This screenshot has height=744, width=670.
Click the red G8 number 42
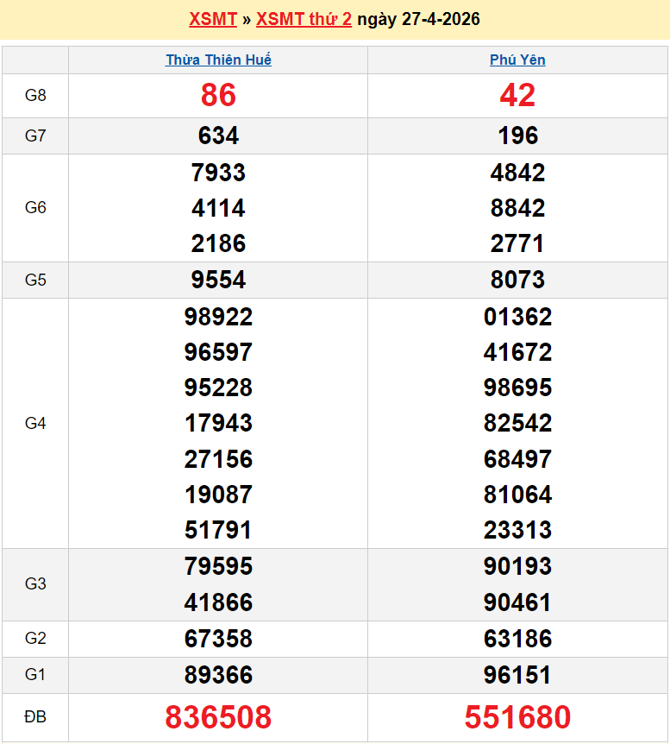point(517,96)
